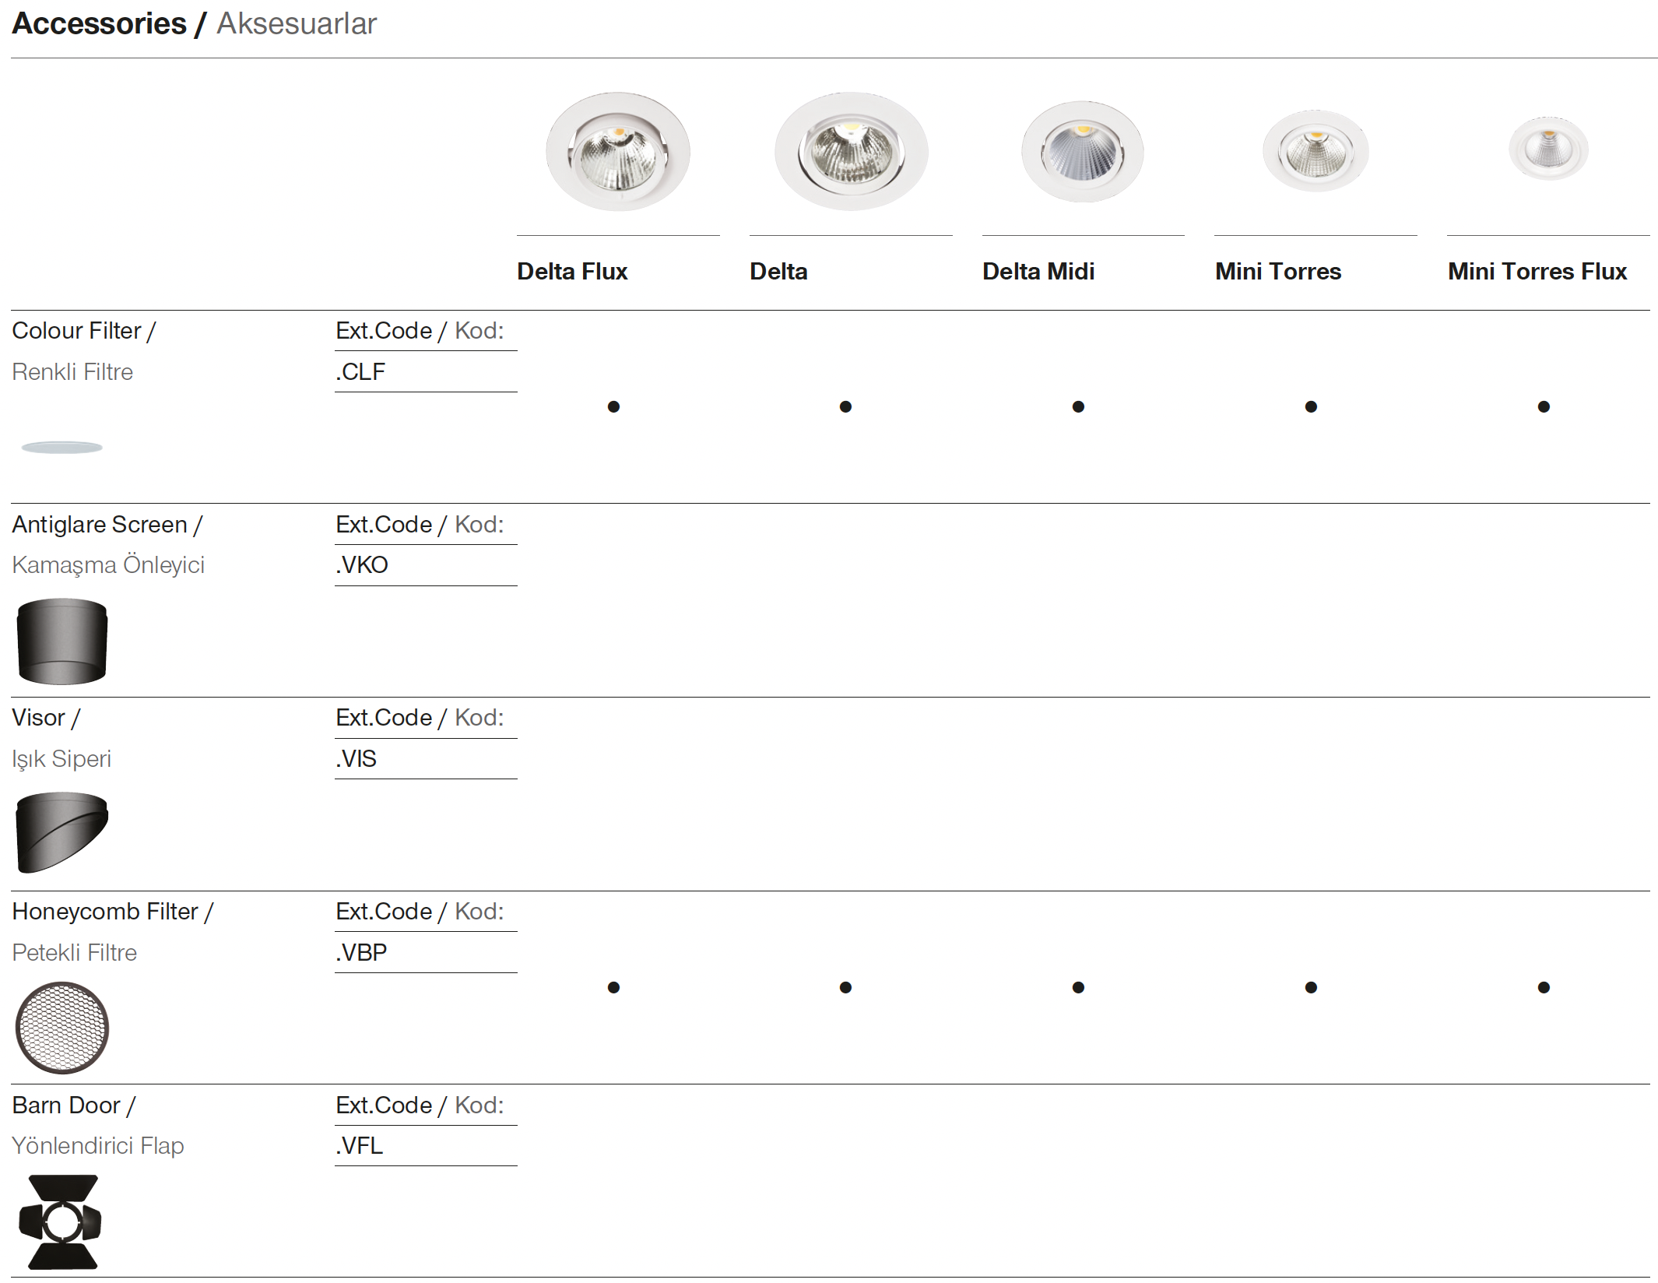Click the Delta Midi downlight image
1658x1283 pixels.
(x=1082, y=152)
